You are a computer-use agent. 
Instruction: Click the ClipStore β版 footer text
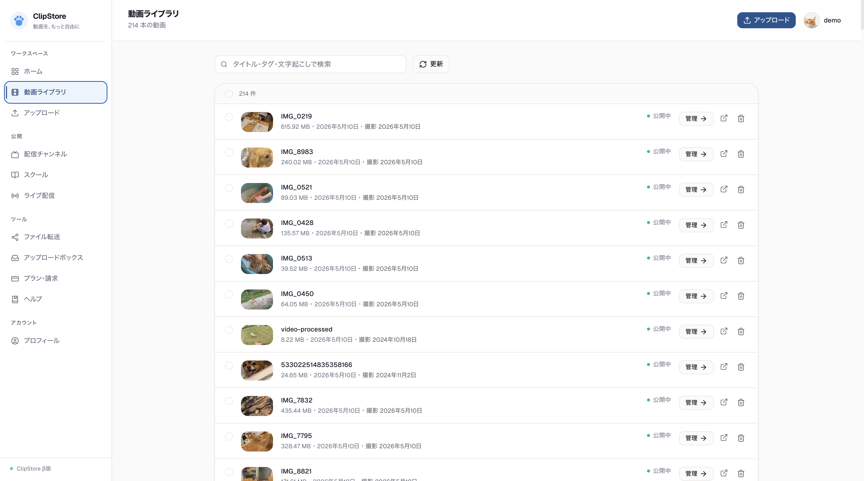pyautogui.click(x=34, y=468)
